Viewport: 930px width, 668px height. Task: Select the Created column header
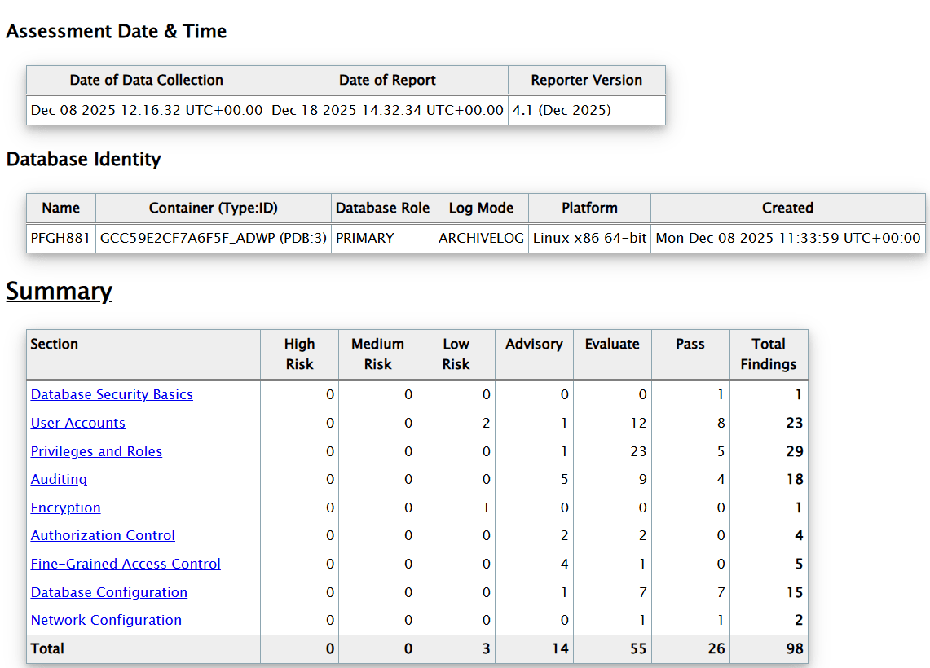click(787, 208)
